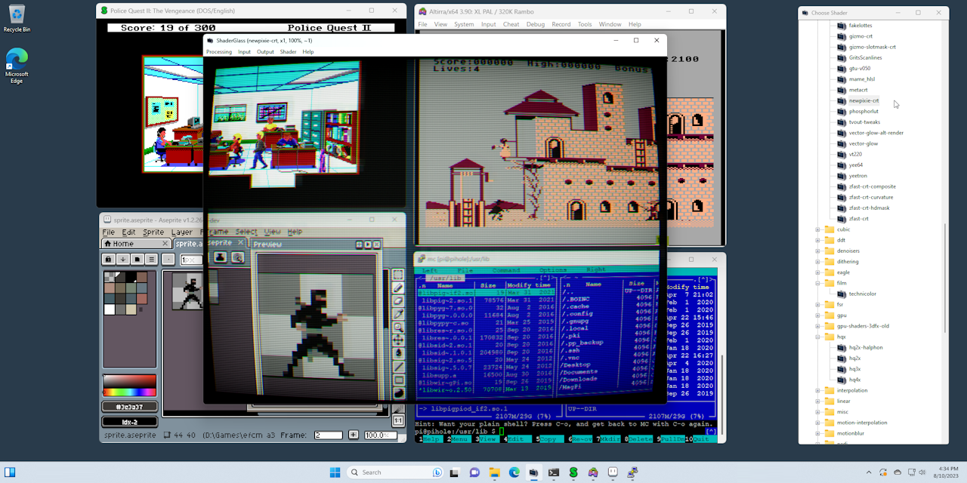The image size is (967, 483).
Task: Switch to the Home tab in Aseprite
Action: (x=122, y=244)
